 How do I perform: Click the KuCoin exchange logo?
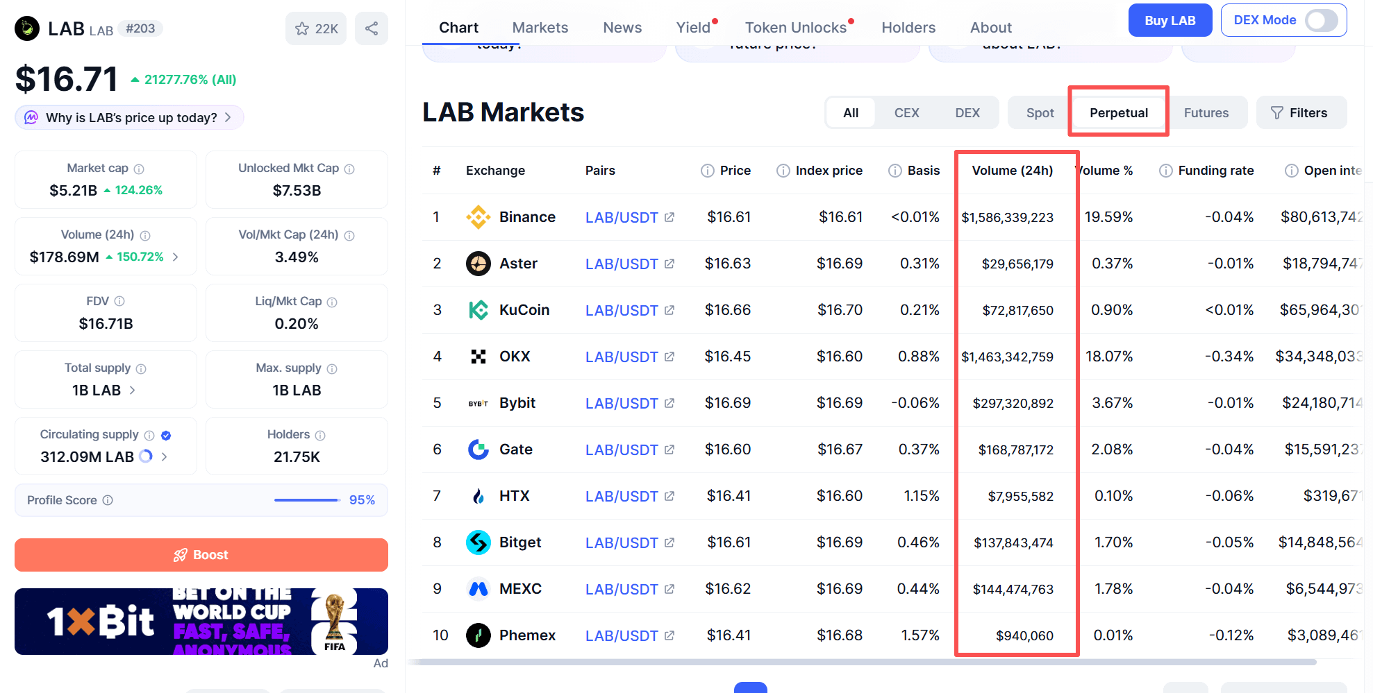(478, 310)
